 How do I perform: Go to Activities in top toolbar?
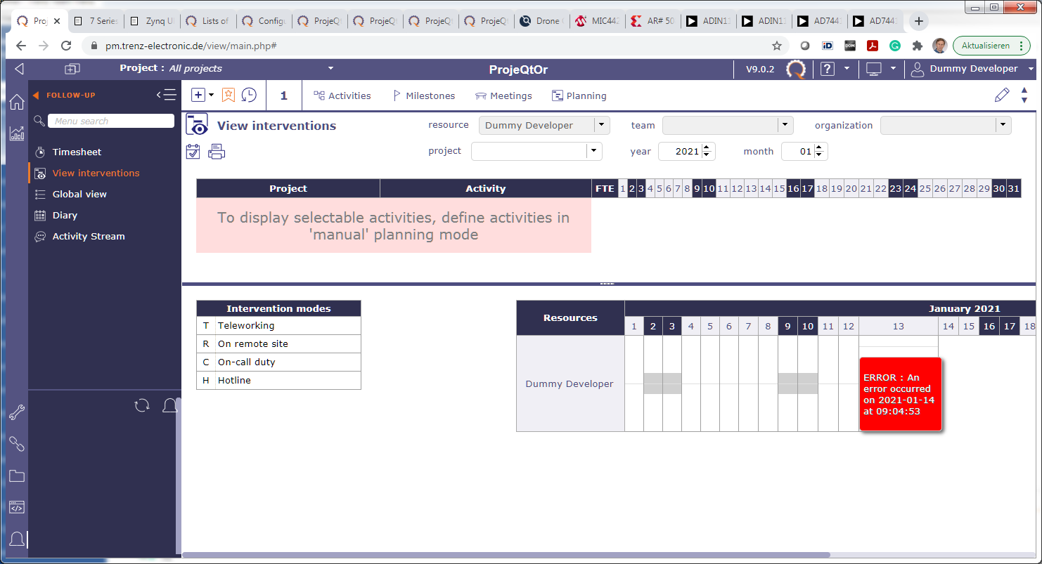coord(342,96)
